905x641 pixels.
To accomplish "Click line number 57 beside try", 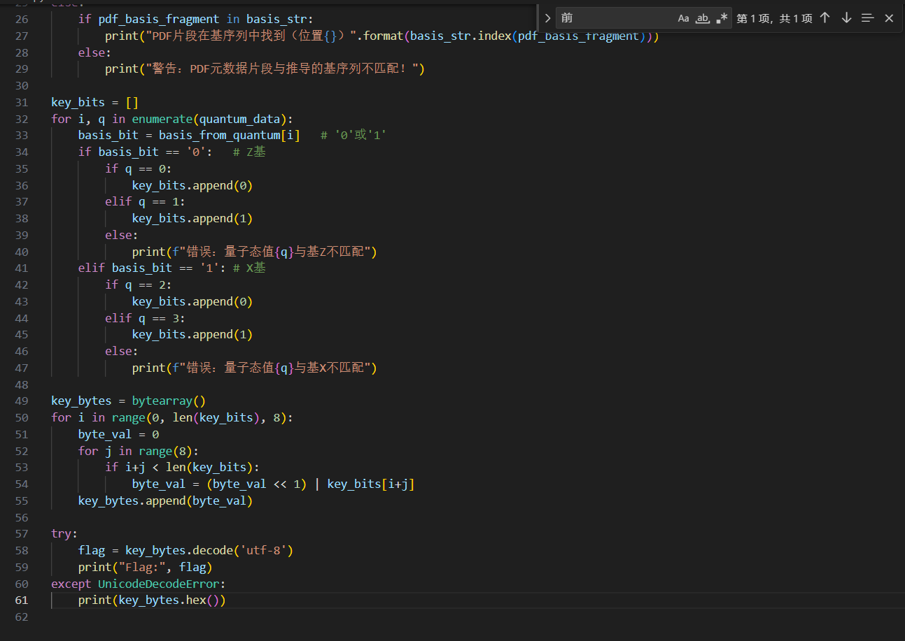I will click(21, 534).
